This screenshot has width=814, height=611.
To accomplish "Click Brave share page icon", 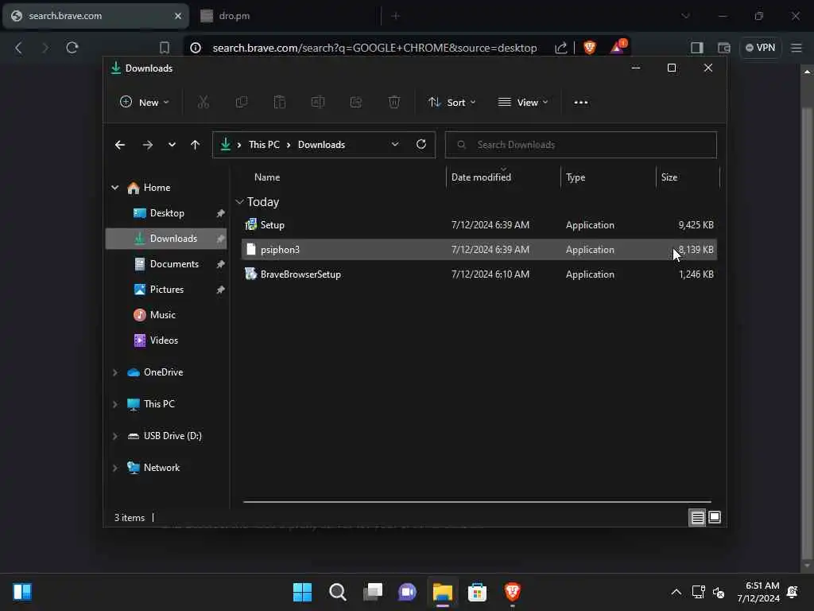I will 560,48.
